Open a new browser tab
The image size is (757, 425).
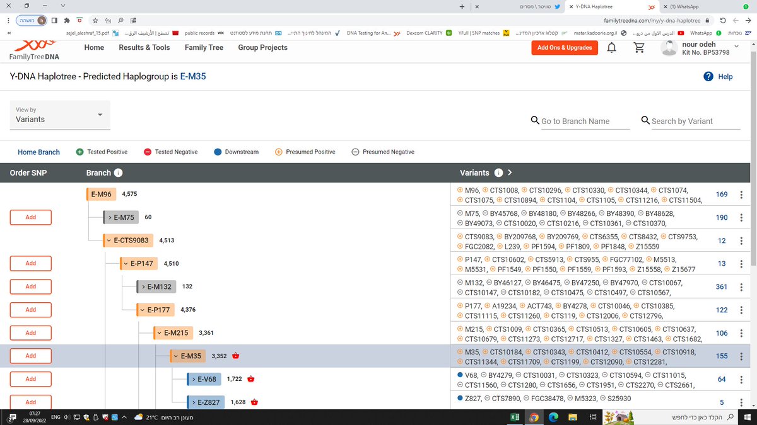click(462, 6)
